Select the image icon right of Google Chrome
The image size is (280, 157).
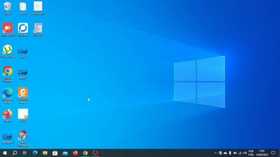pos(23,75)
